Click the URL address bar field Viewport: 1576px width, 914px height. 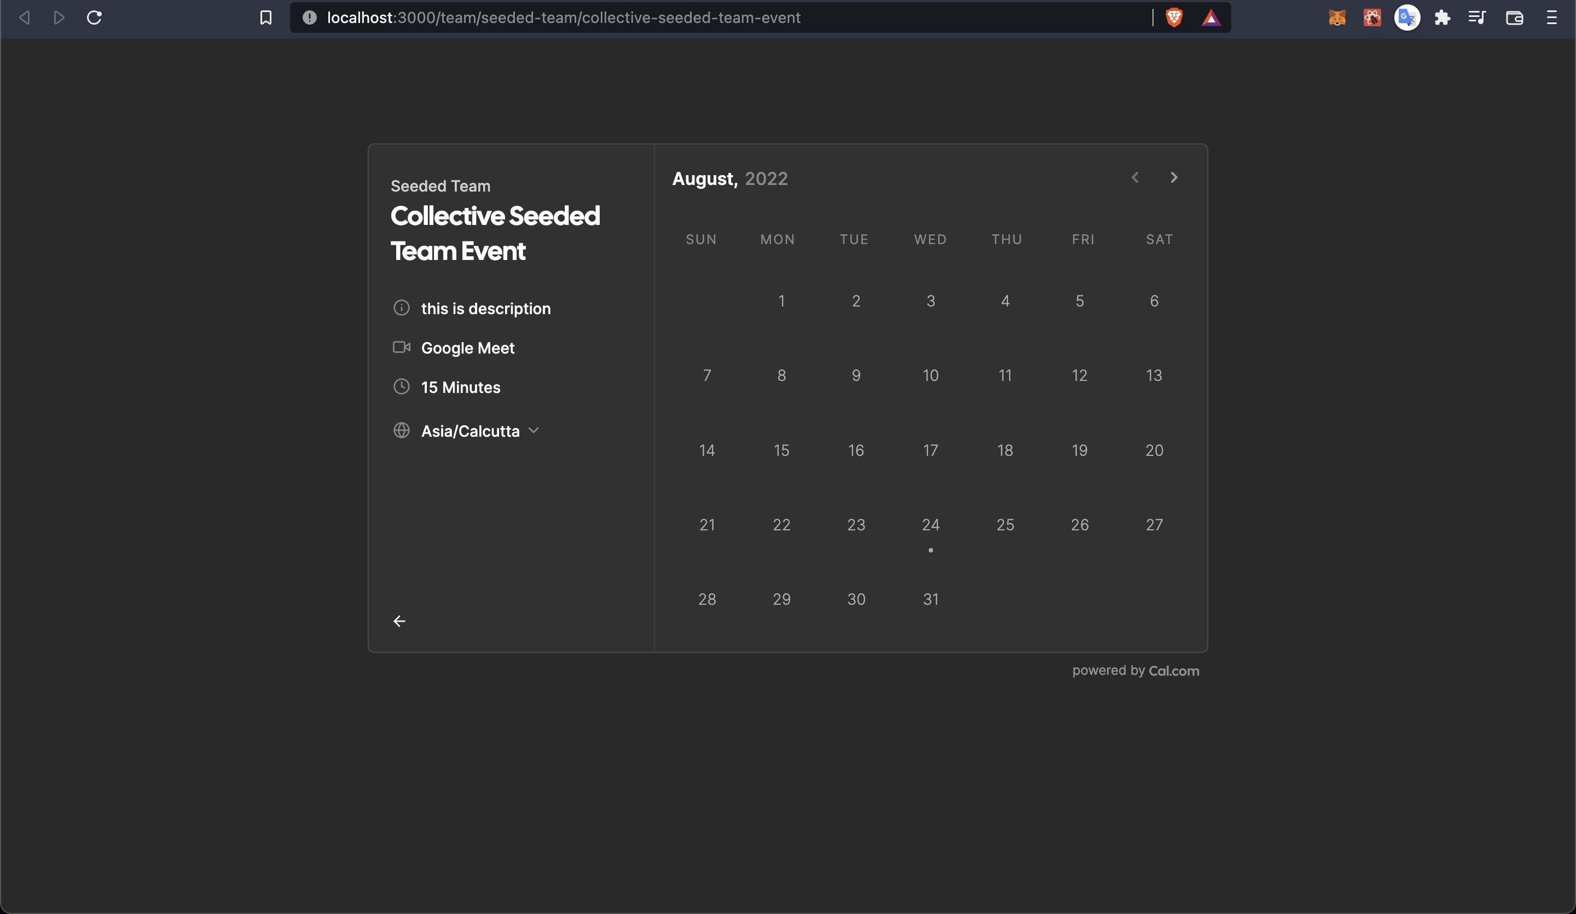point(688,18)
